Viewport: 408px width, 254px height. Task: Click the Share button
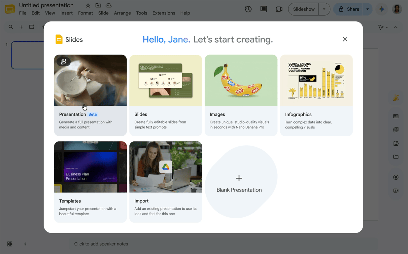click(x=349, y=9)
